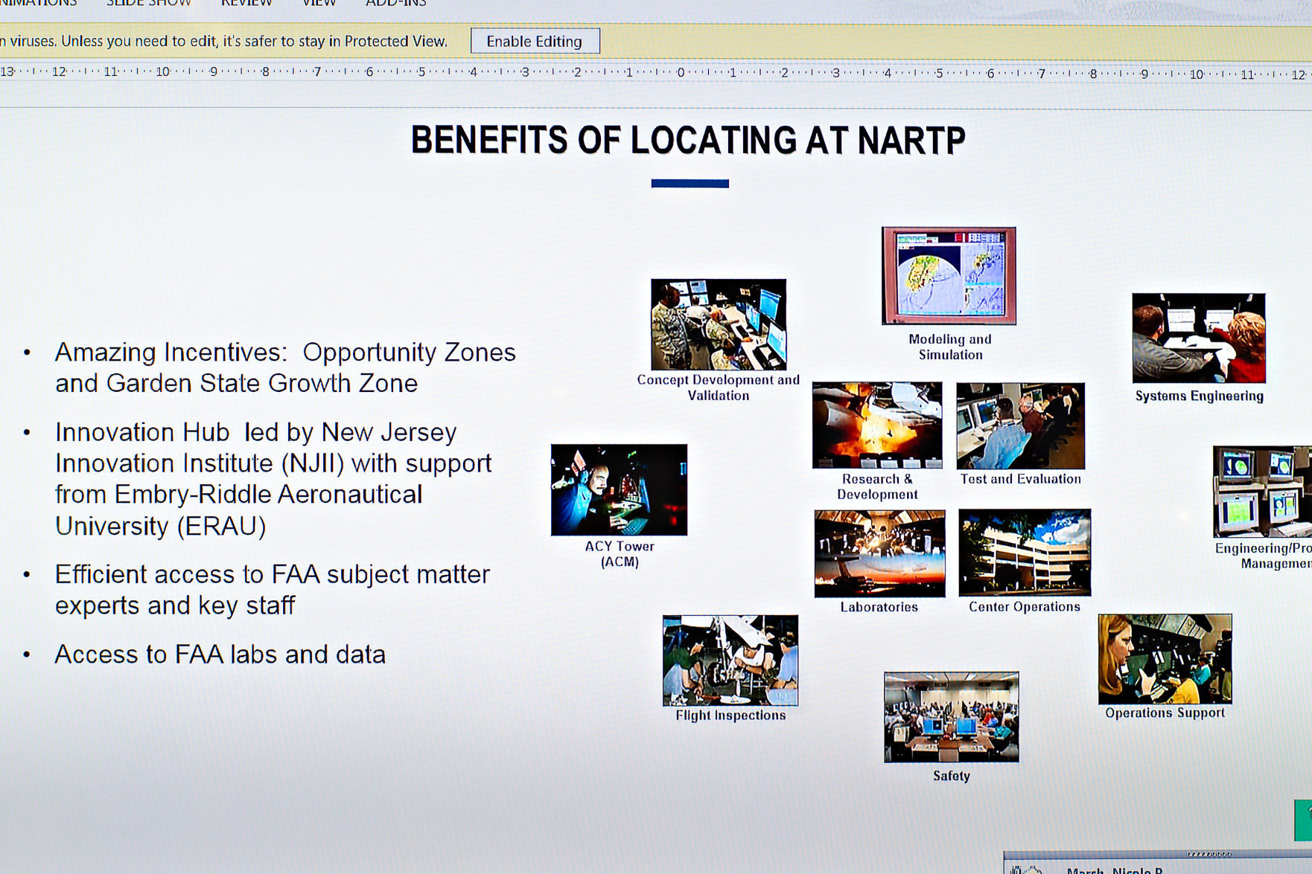Click the Access to FAA labs and data bullet
The width and height of the screenshot is (1312, 874).
(220, 655)
